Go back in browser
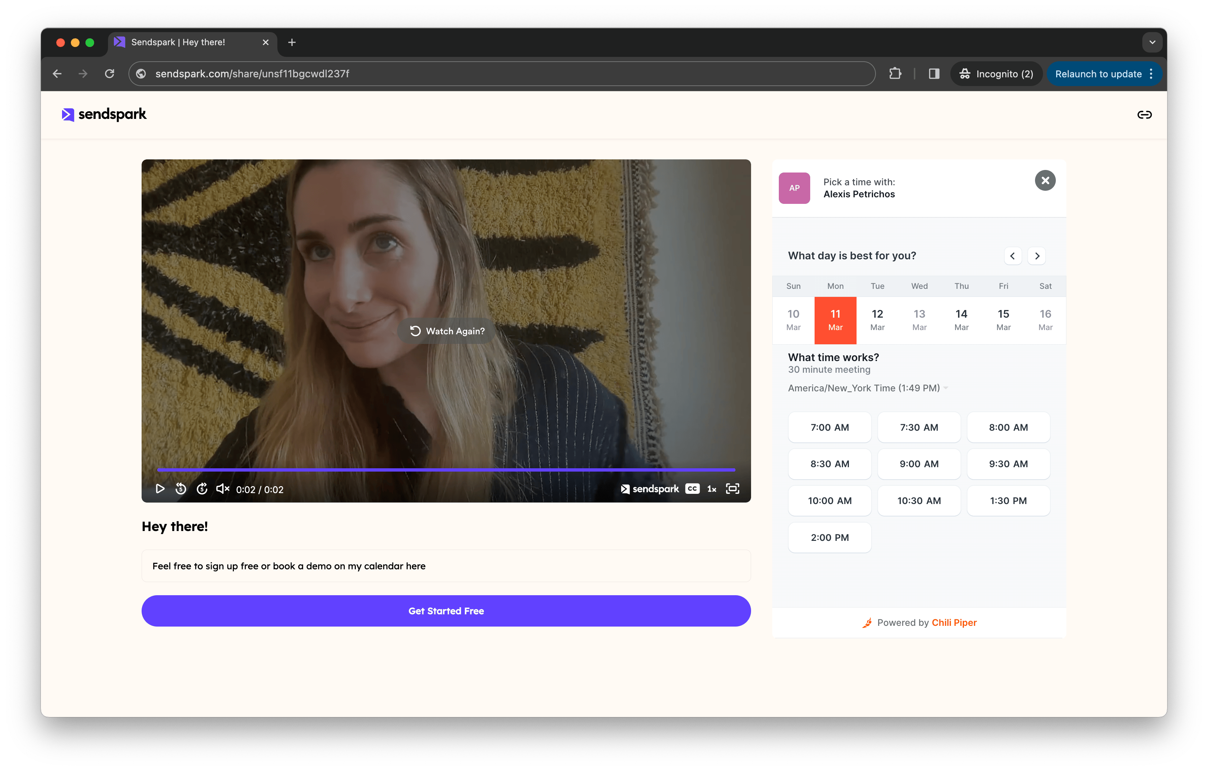 (x=57, y=74)
